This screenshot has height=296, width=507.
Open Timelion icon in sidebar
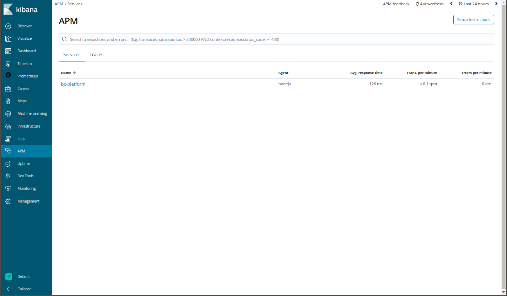pos(9,64)
